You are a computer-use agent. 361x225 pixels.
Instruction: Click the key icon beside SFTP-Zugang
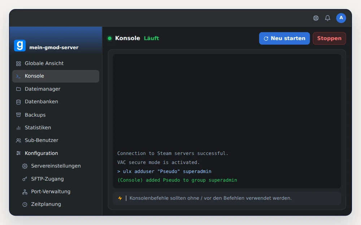(x=25, y=179)
